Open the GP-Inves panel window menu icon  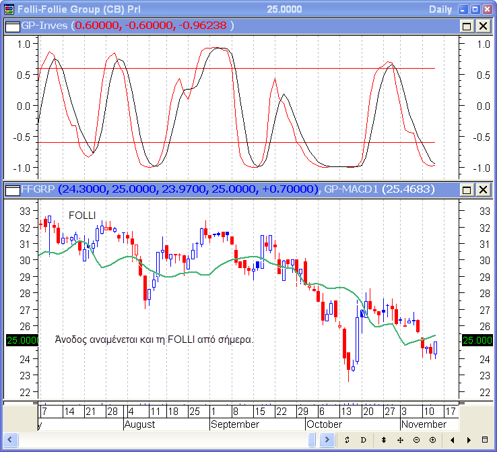click(x=11, y=26)
